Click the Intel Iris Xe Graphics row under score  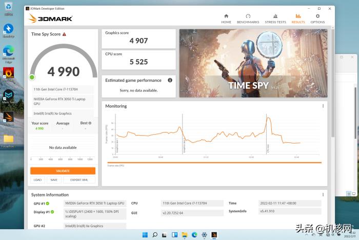(x=63, y=114)
